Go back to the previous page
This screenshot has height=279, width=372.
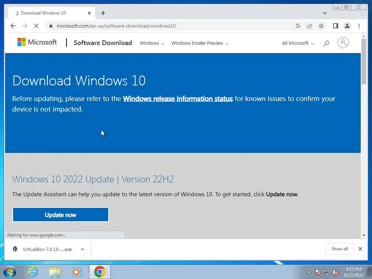(x=13, y=26)
